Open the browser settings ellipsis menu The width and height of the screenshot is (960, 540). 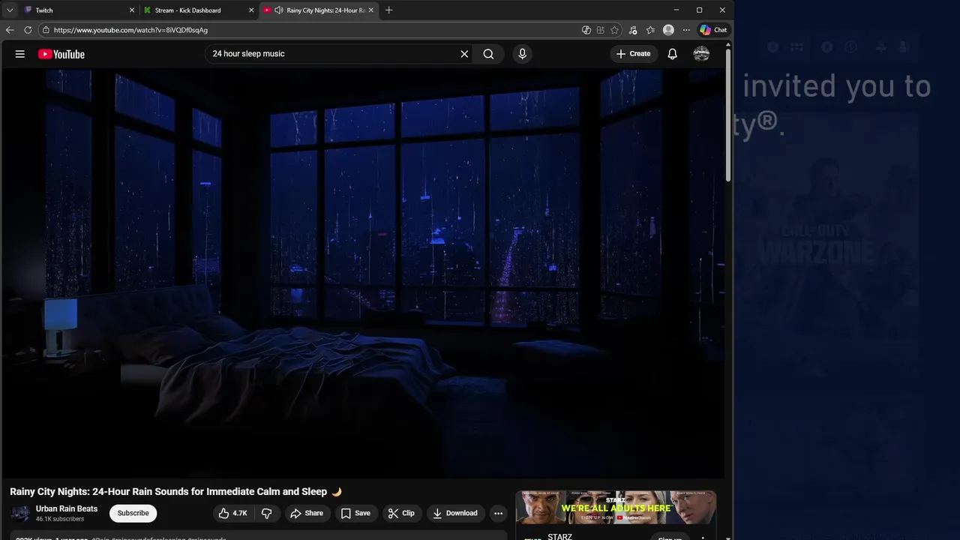[x=685, y=30]
